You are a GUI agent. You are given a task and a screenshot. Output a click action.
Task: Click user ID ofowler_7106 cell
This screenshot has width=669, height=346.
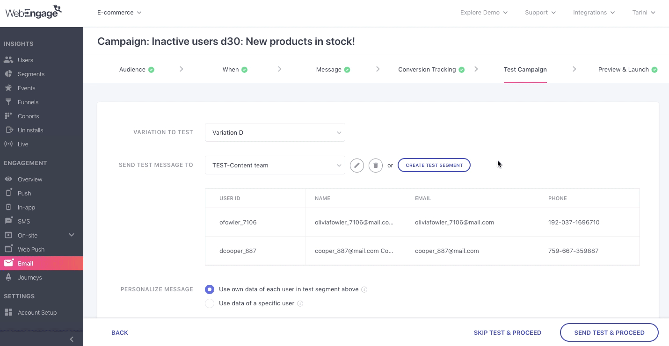point(238,223)
